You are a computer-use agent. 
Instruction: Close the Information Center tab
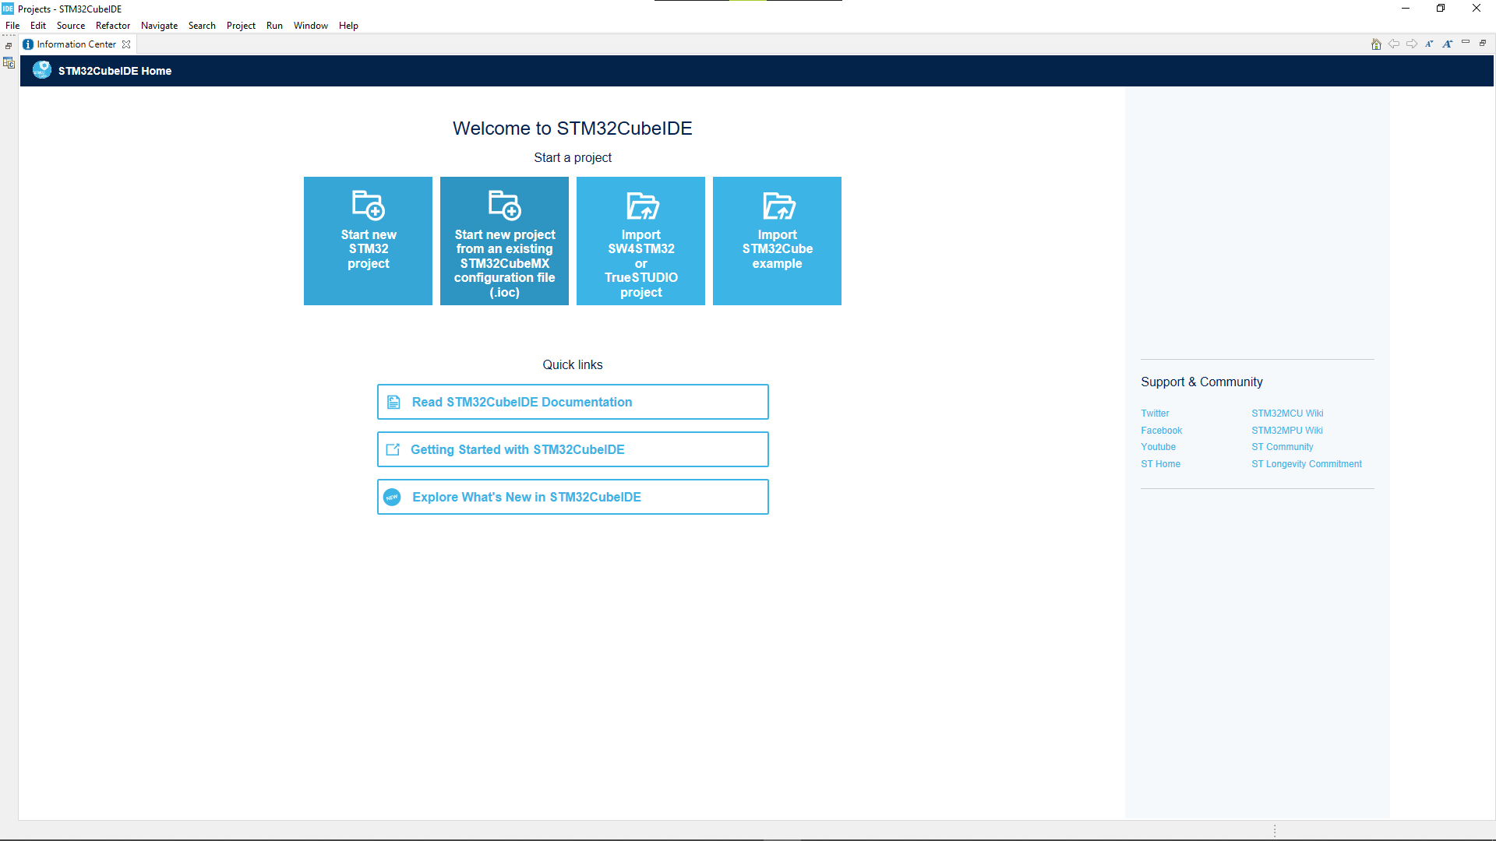coord(126,44)
